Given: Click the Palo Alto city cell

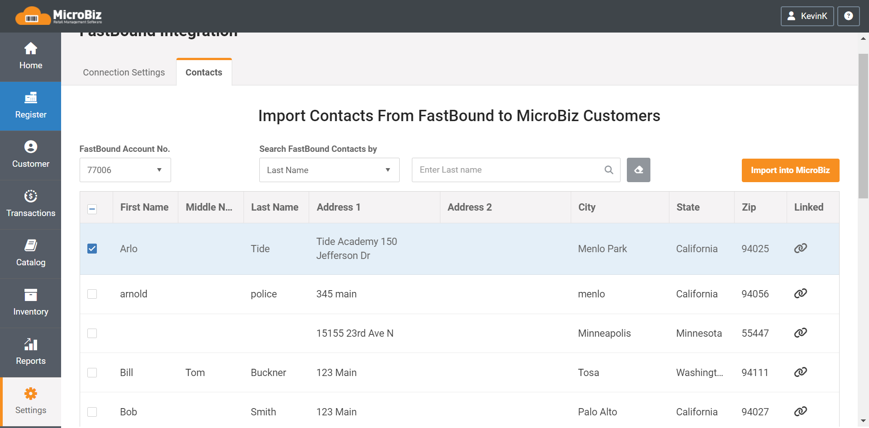Looking at the screenshot, I should coord(597,412).
